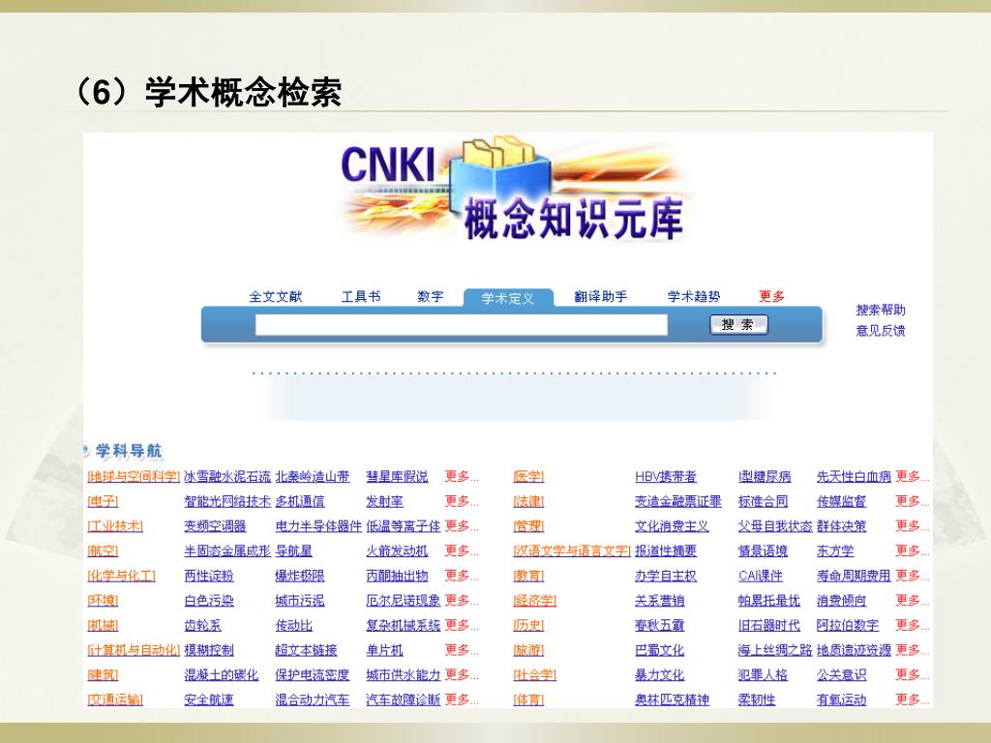Click the 搜索 button
Image resolution: width=991 pixels, height=743 pixels.
[x=738, y=325]
